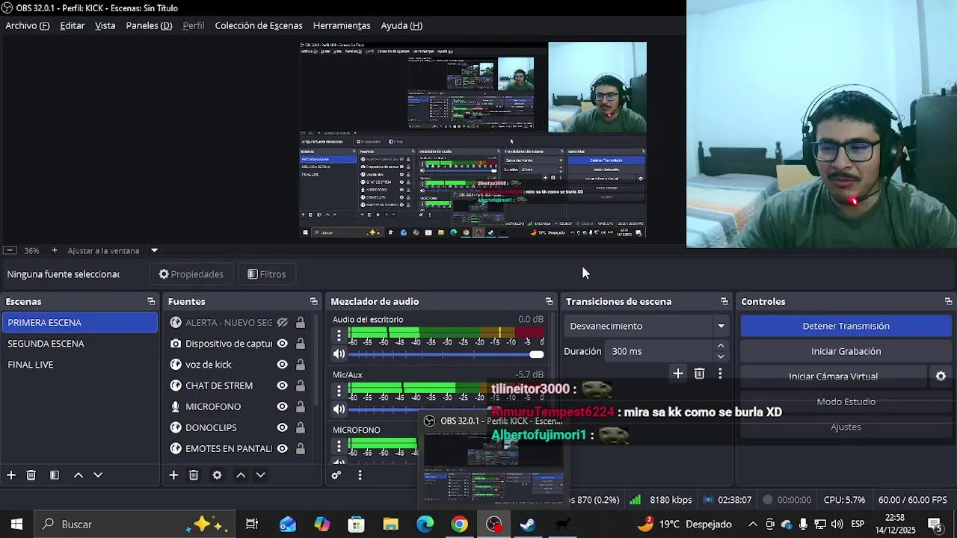Open the Paneles menu
Screen dimensions: 957x538
(149, 25)
